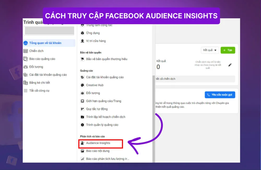Click the Quy tắc tự động icon
The image size is (261, 170).
coord(82,109)
